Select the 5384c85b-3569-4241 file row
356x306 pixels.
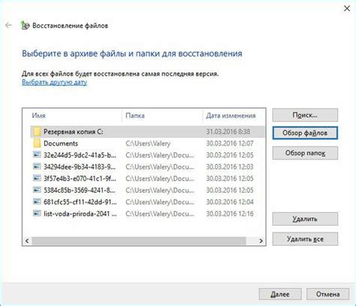click(x=147, y=190)
